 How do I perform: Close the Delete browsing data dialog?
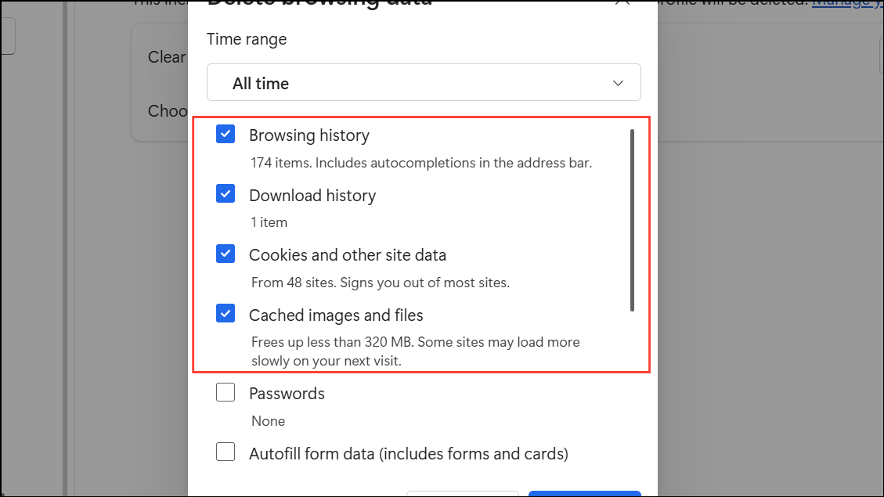point(622,2)
